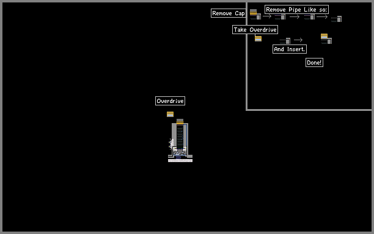This screenshot has height=234, width=374.
Task: Click the first arrow in the pipe removal sequence
Action: 267,16
